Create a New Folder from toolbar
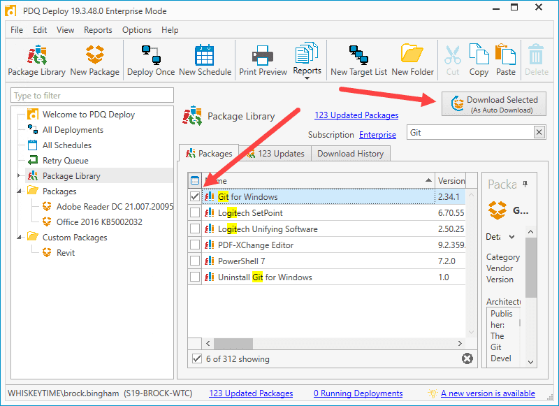This screenshot has width=559, height=406. click(412, 60)
